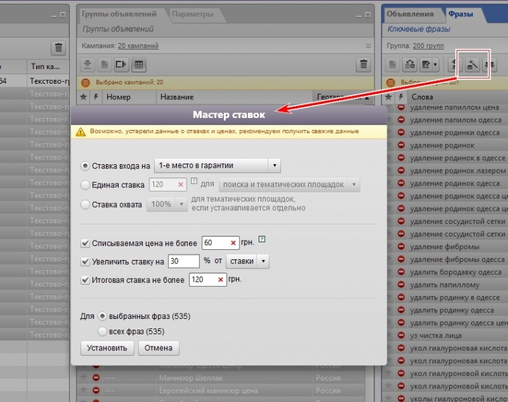The width and height of the screenshot is (508, 402).
Task: Click the warning triangle icon in the dialog
Action: coord(80,132)
